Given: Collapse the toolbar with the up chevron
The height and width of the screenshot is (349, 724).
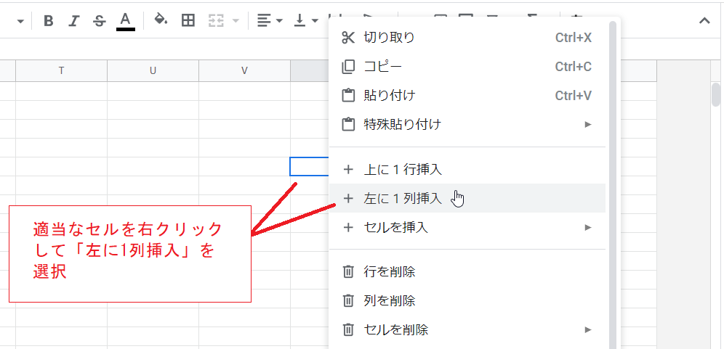Looking at the screenshot, I should point(704,21).
